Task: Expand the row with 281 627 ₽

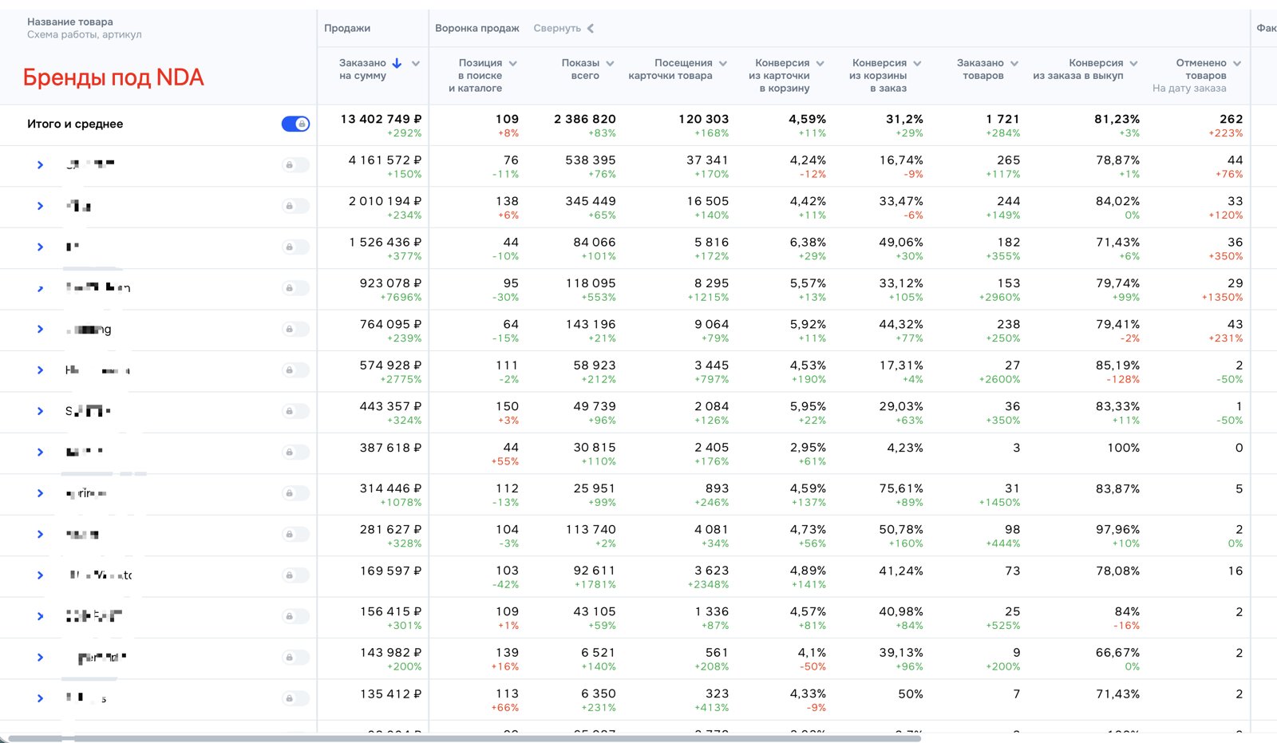Action: click(x=40, y=535)
